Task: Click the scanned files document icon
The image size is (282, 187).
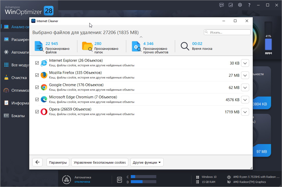Action: pyautogui.click(x=39, y=46)
